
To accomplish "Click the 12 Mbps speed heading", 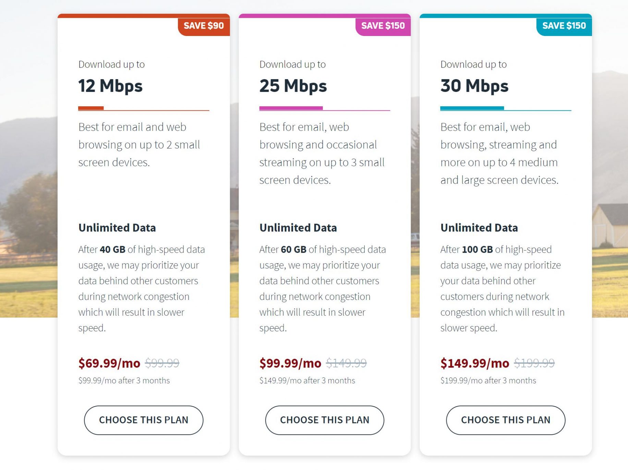I will [x=110, y=86].
